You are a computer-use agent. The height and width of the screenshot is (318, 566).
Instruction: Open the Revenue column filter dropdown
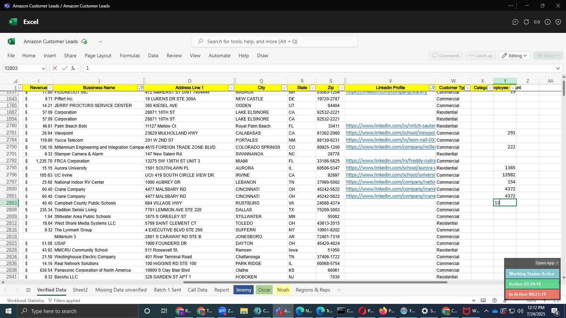50,88
